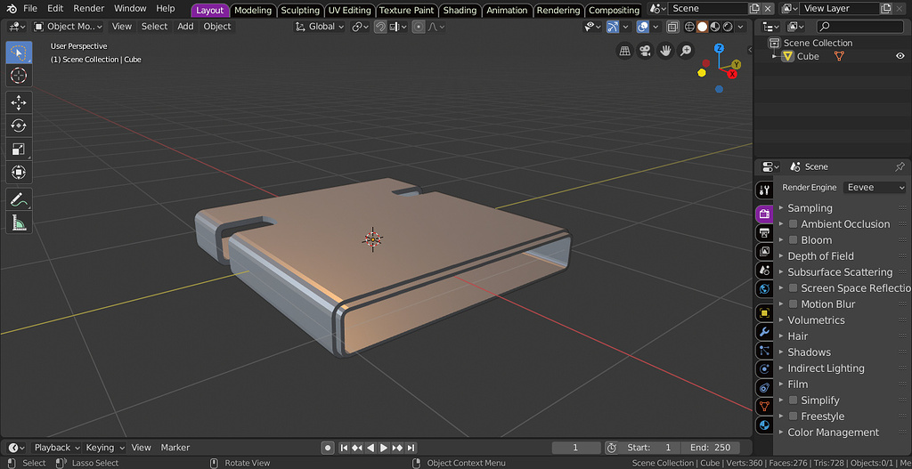Enable the Simplify checkbox
The image size is (912, 469).
click(x=793, y=400)
